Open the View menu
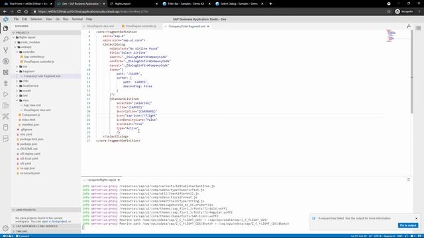 [x=49, y=19]
